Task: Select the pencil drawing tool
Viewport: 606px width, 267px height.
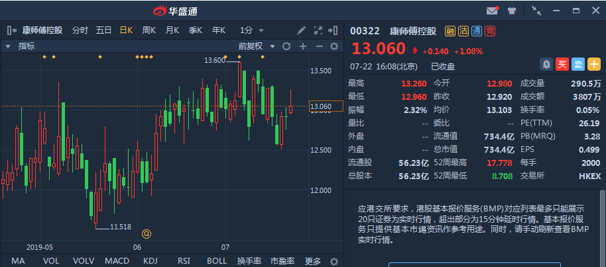Action: click(302, 30)
